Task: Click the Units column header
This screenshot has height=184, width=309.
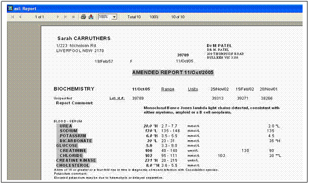Action: coord(193,89)
